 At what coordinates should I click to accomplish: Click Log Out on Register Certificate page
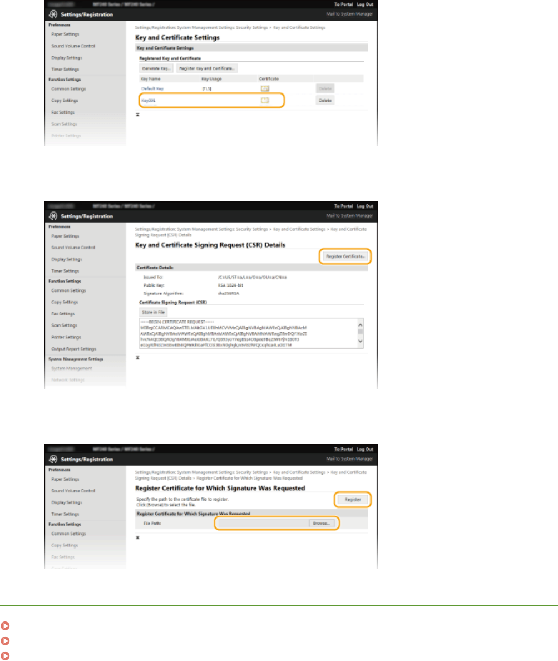coord(365,450)
